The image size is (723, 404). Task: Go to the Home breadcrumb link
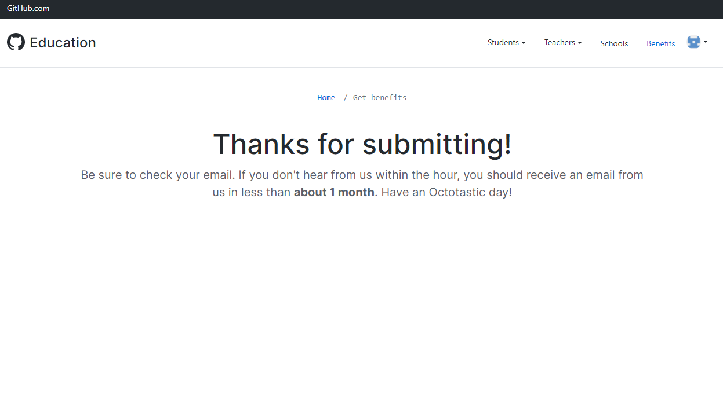[x=326, y=97]
